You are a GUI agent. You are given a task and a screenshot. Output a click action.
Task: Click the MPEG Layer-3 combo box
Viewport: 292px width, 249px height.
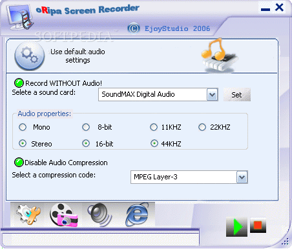(x=189, y=177)
